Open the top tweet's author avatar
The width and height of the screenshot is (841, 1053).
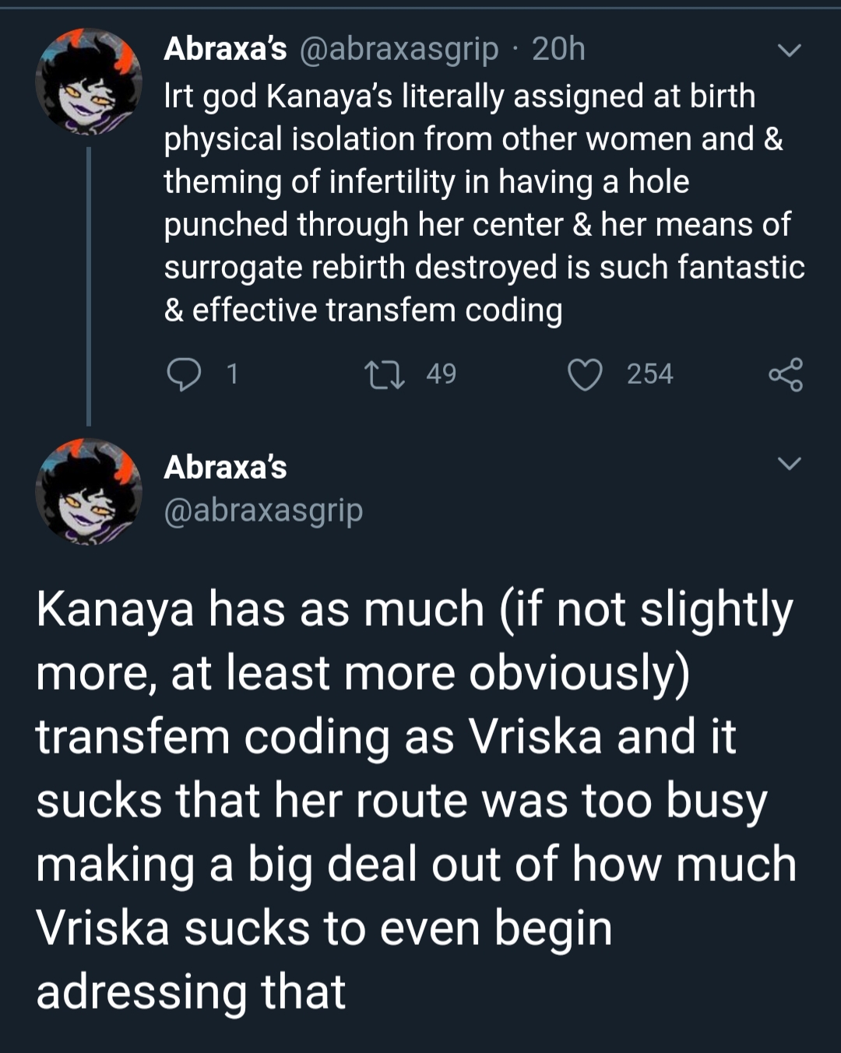tap(88, 81)
